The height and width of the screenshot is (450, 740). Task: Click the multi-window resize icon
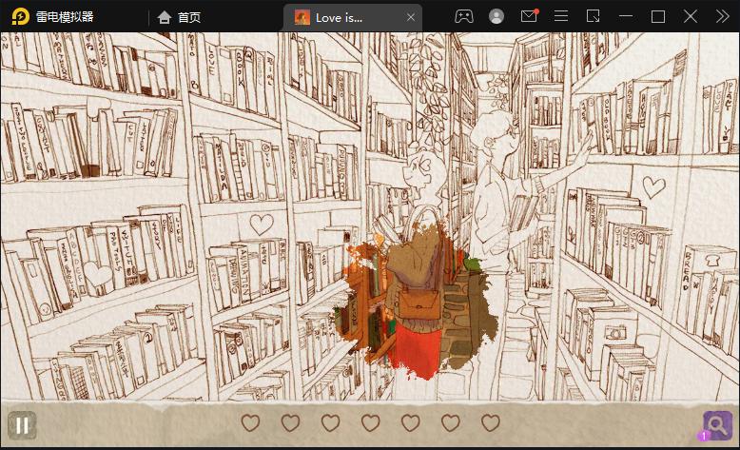(593, 16)
